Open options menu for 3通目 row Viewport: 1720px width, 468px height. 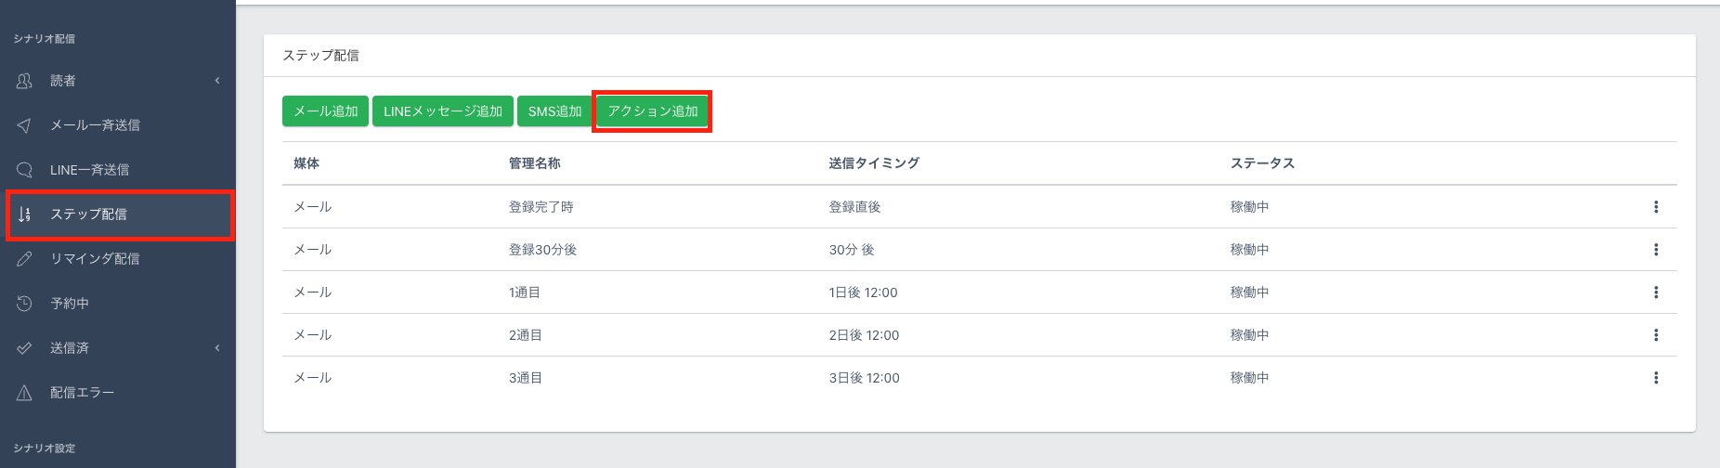1655,378
